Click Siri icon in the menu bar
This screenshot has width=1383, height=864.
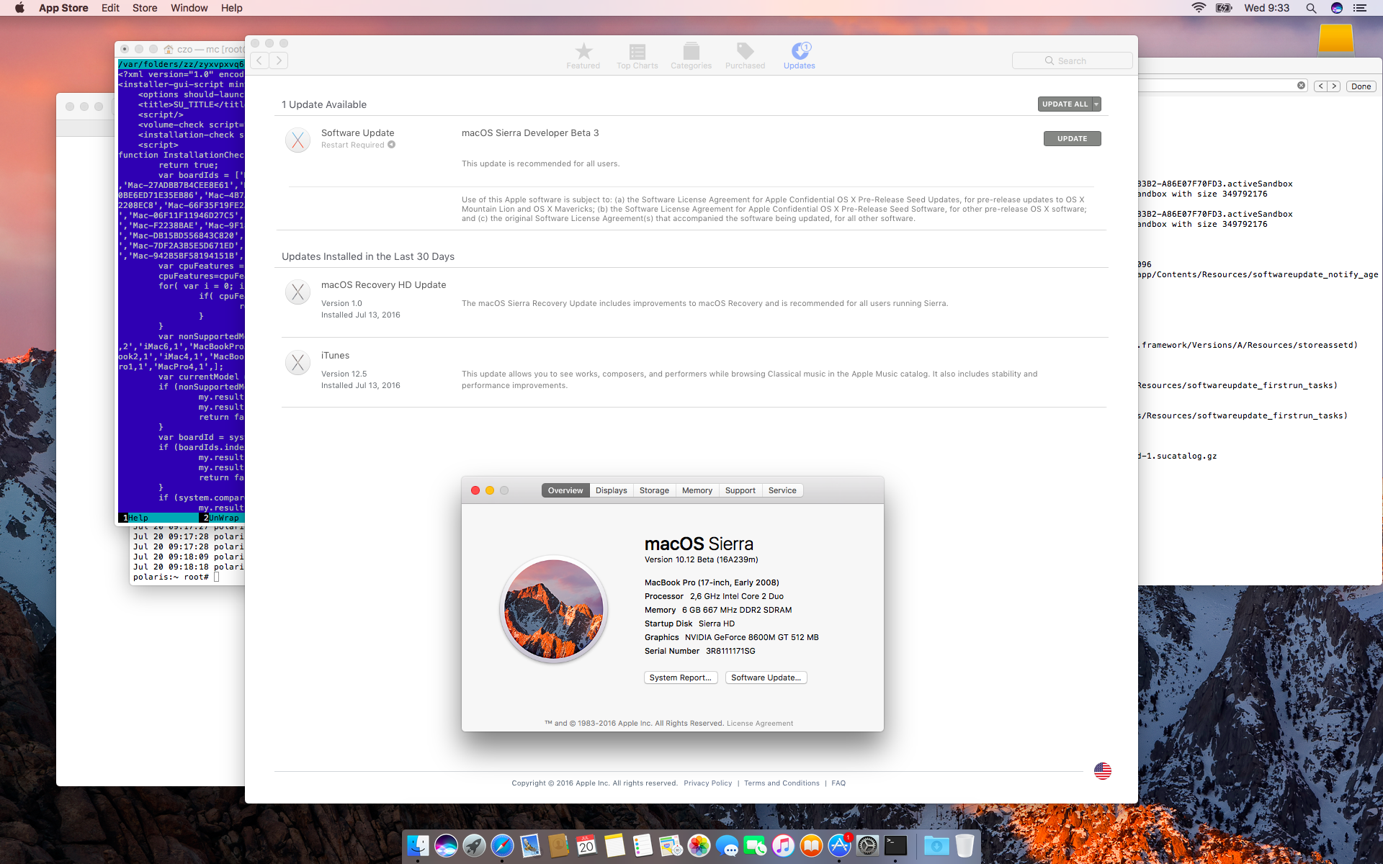click(1337, 8)
